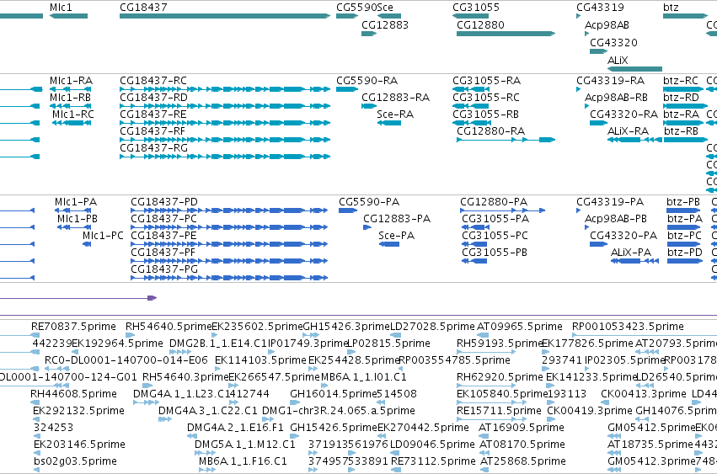The height and width of the screenshot is (474, 717).
Task: Select transcript Mlc1-RC
Action: (x=73, y=115)
